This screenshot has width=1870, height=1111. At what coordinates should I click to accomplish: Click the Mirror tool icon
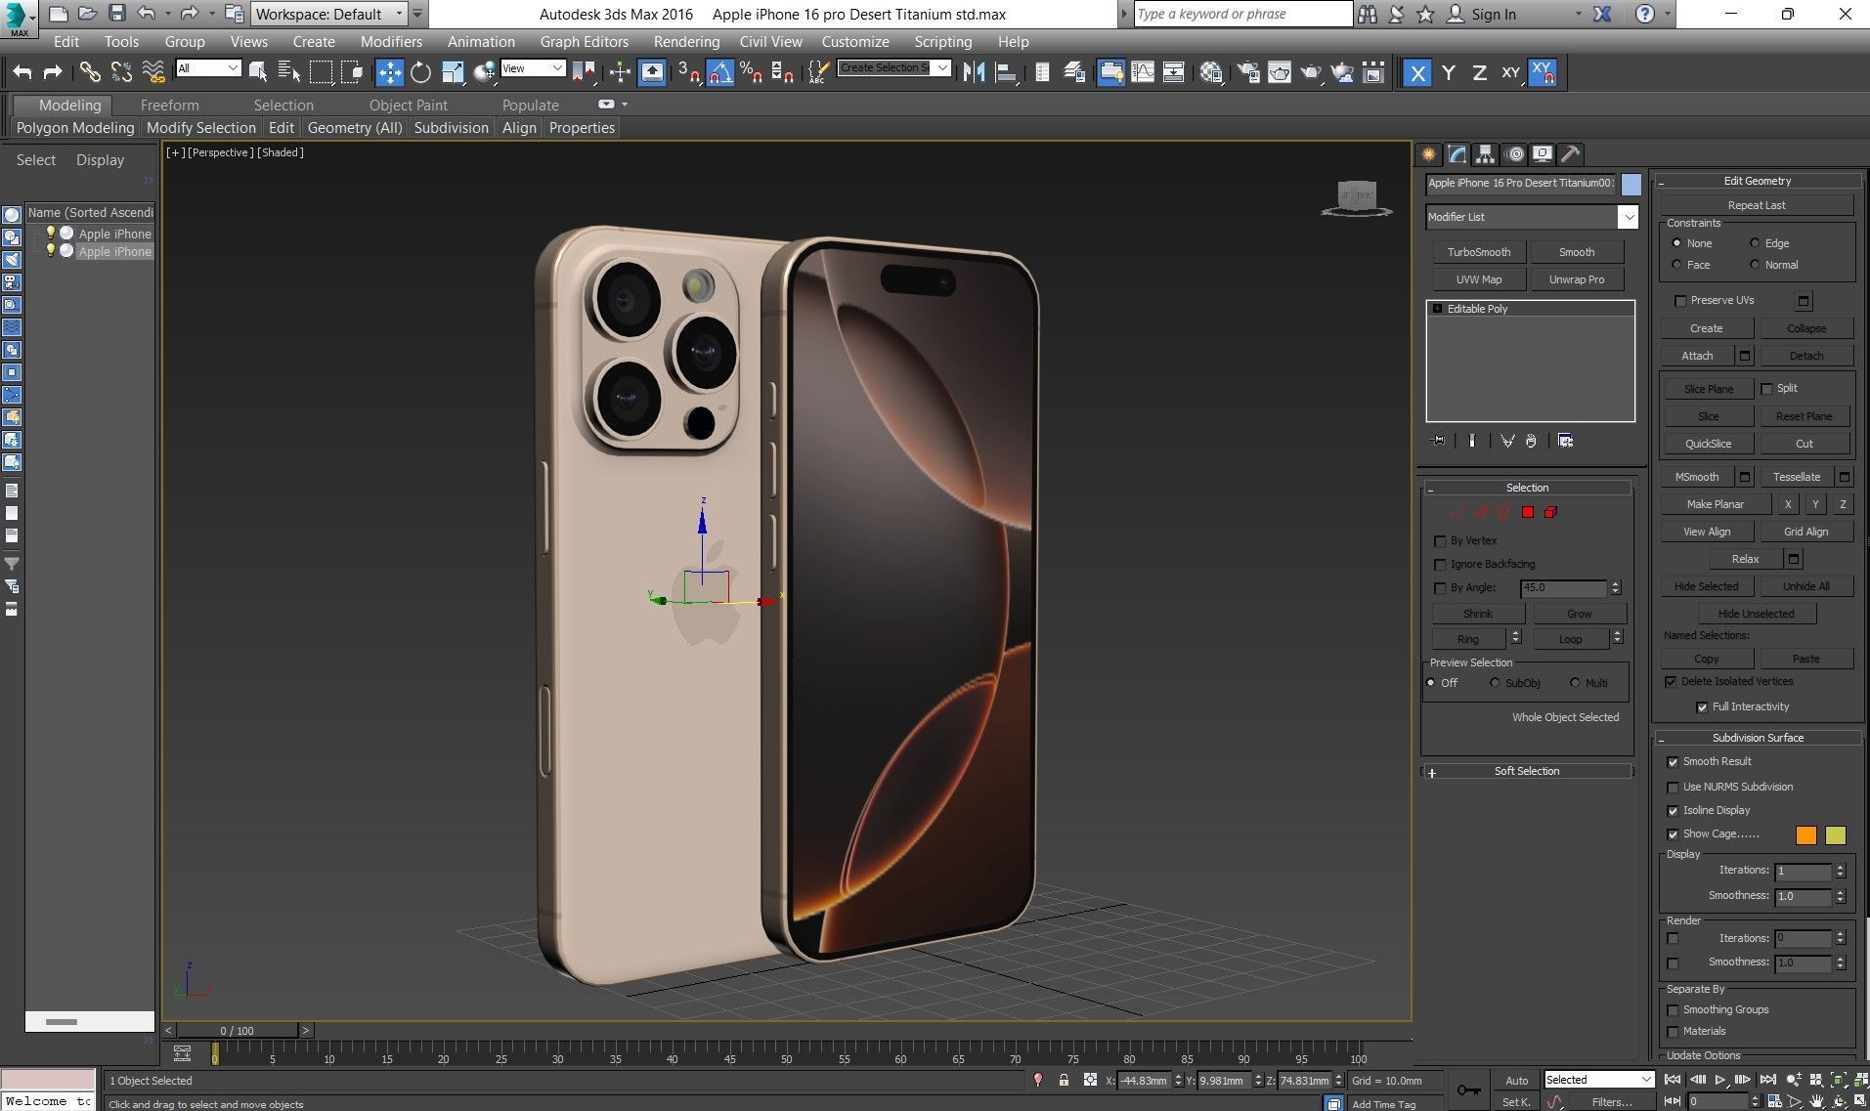click(x=974, y=72)
